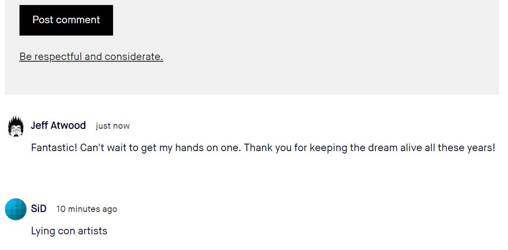Screen dimensions: 508x250
Task: Click the "10 minutes ago" timestamp
Action: (87, 209)
